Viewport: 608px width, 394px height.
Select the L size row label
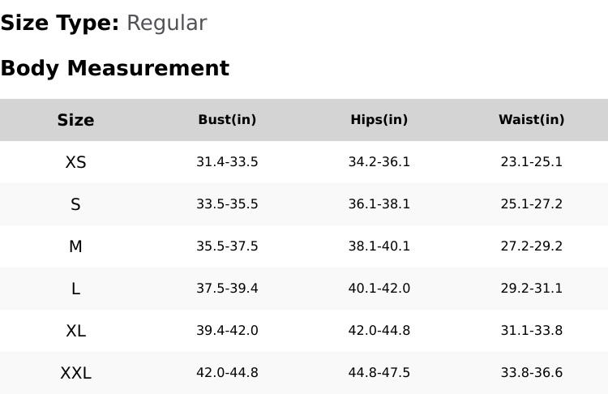pos(75,289)
